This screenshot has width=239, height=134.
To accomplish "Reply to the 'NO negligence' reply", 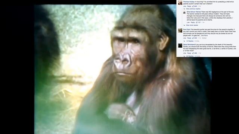I will pos(193,22).
